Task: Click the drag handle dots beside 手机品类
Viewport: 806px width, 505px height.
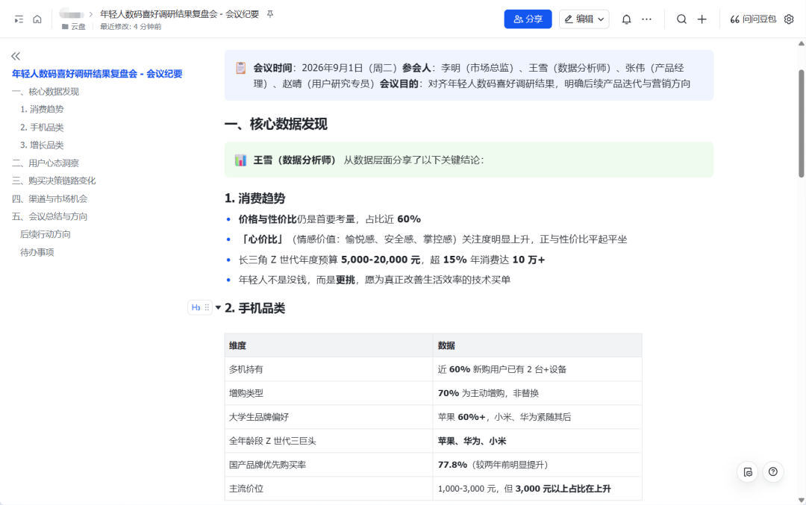Action: (x=207, y=307)
